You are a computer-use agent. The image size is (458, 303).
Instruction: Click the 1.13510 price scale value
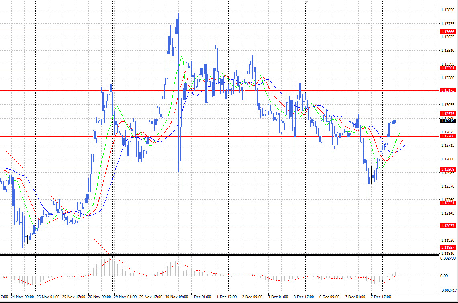click(448, 51)
